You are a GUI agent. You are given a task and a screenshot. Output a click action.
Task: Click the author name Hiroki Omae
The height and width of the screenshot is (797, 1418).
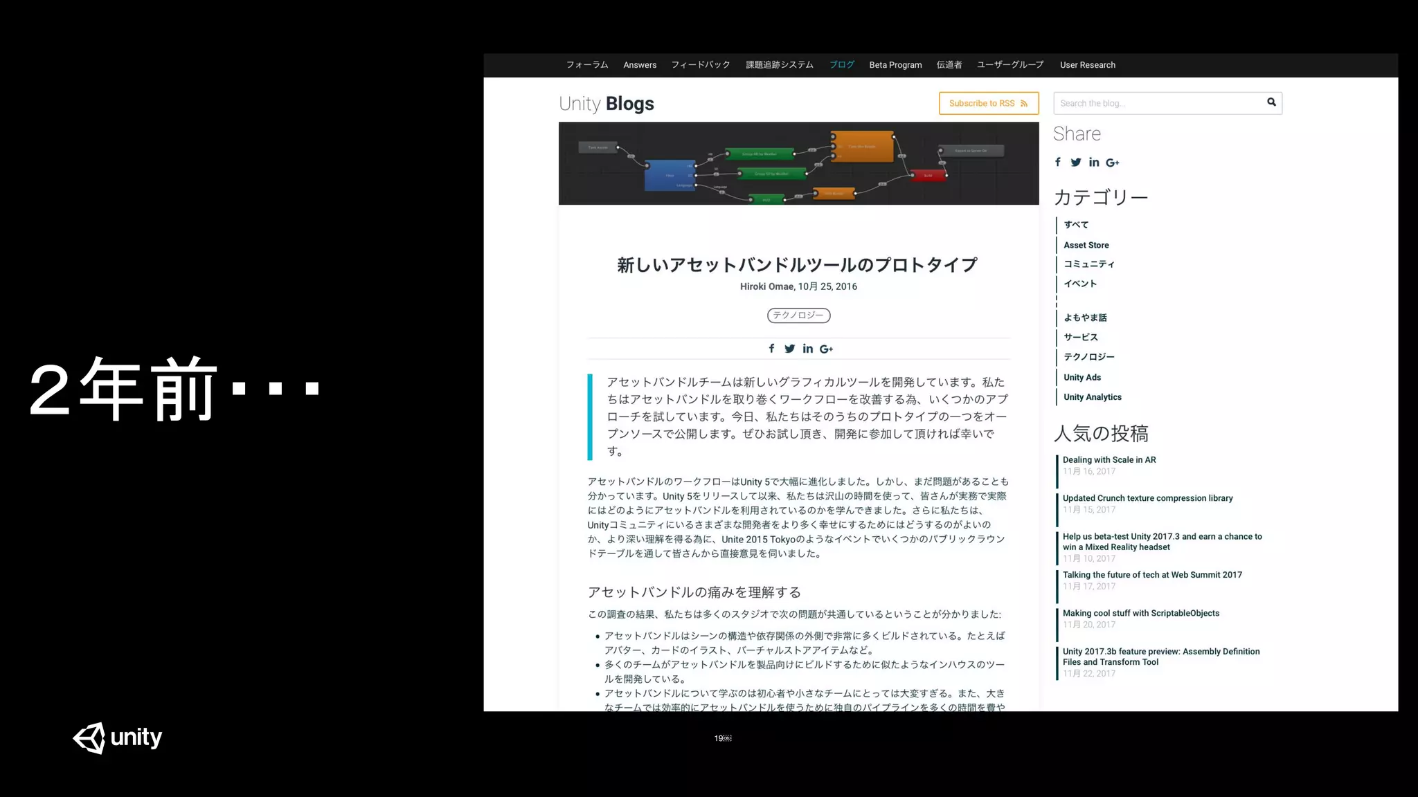pyautogui.click(x=766, y=286)
